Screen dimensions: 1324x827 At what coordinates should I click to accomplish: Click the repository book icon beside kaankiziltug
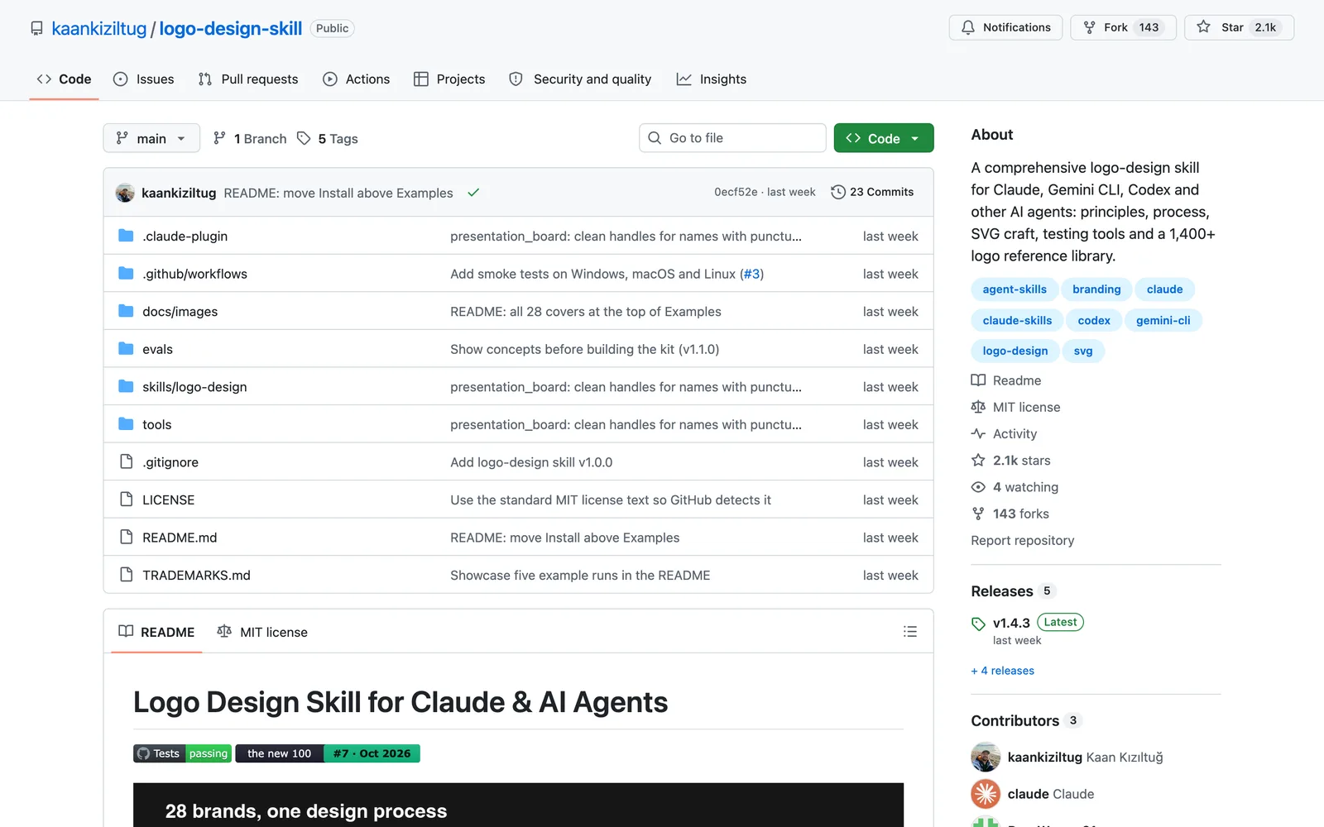point(36,29)
